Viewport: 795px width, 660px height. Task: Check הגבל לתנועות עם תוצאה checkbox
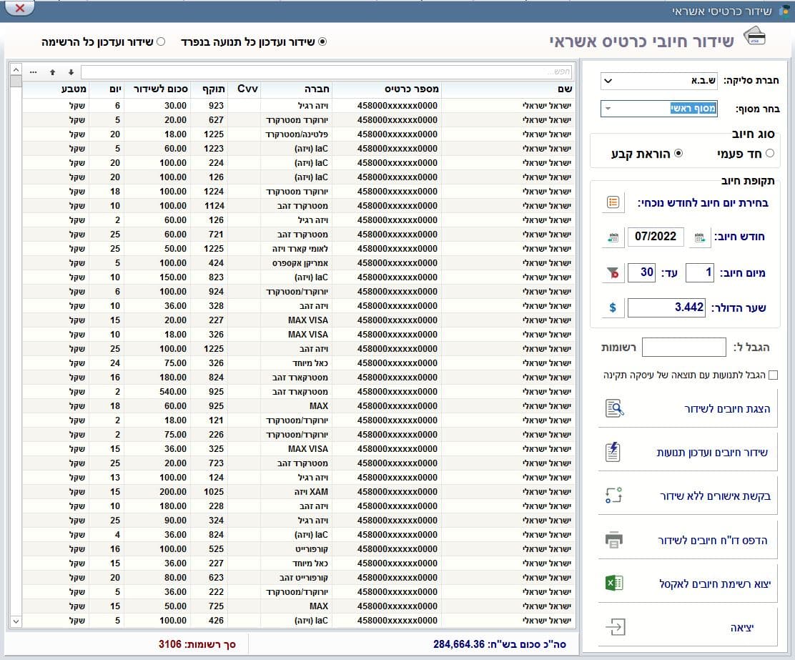pyautogui.click(x=774, y=375)
